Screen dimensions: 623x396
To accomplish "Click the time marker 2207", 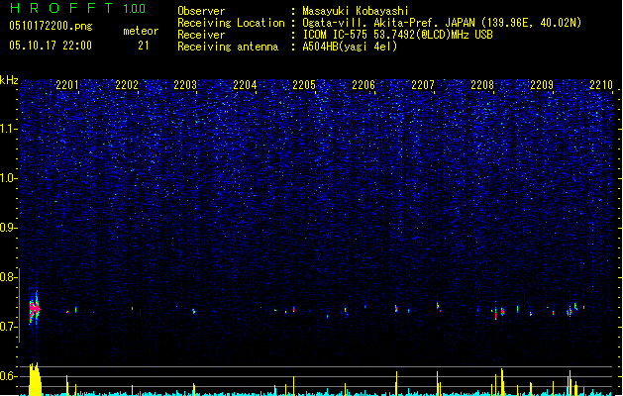I will [423, 84].
